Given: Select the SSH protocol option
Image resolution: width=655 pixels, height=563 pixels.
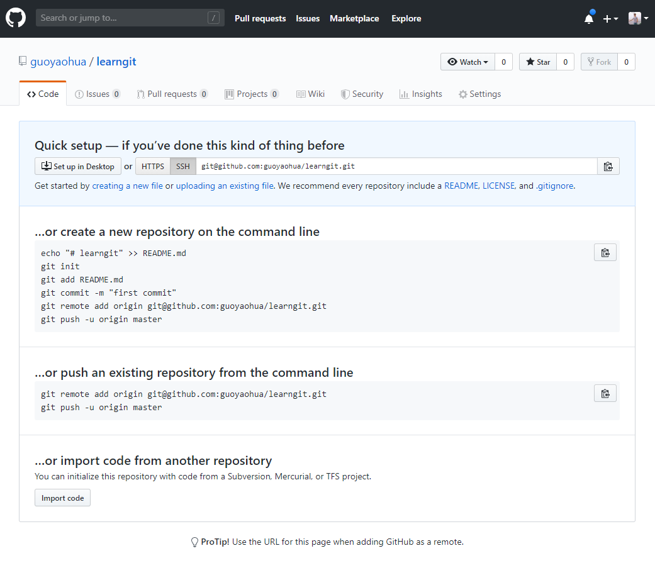Looking at the screenshot, I should [182, 167].
